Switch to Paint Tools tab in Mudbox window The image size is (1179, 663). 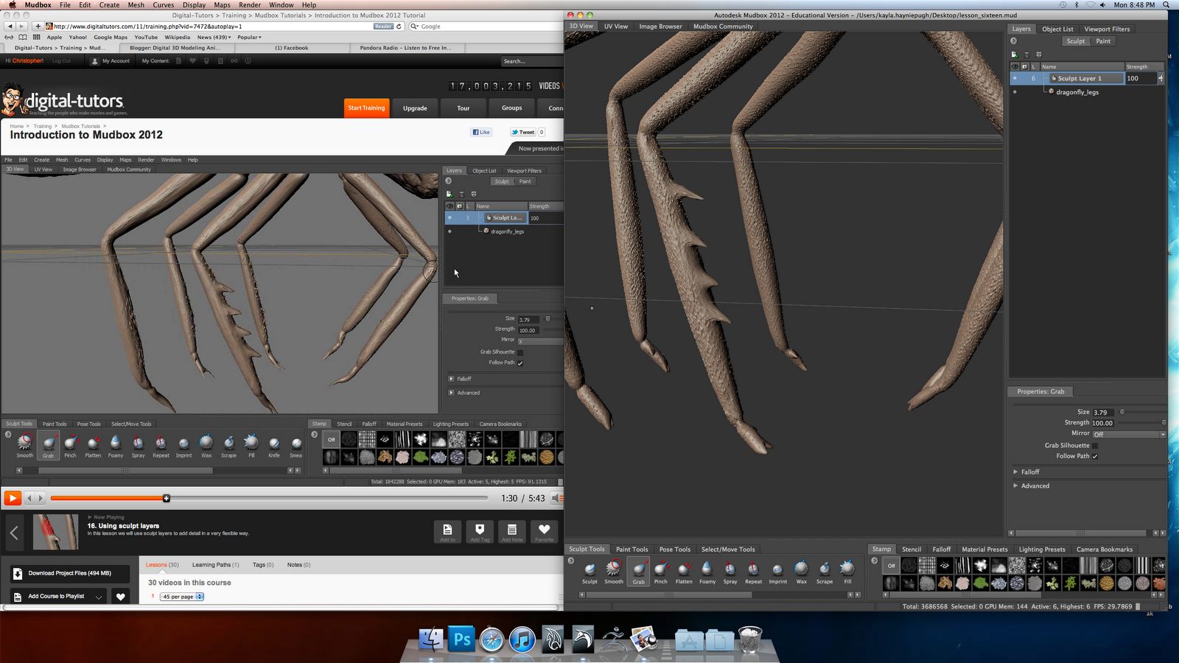[x=632, y=550]
